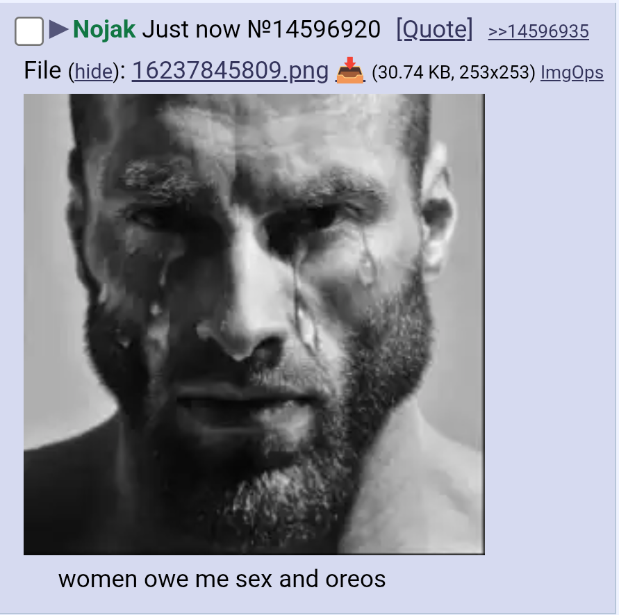Viewport: 619px width, 615px height.
Task: Click the word 'women' in the comment
Action: (98, 580)
